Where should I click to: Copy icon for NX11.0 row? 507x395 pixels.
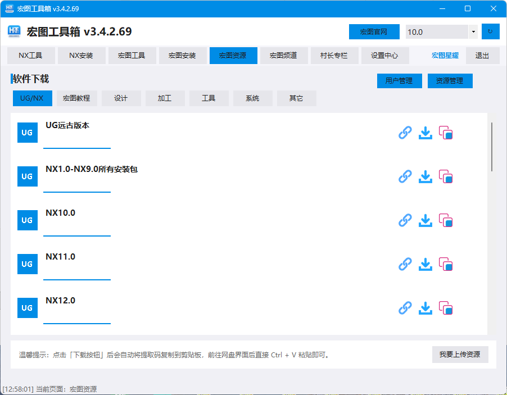[x=446, y=264]
